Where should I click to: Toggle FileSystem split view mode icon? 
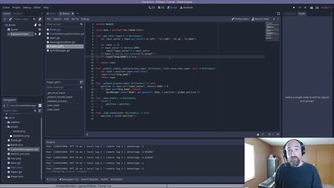(40, 105)
